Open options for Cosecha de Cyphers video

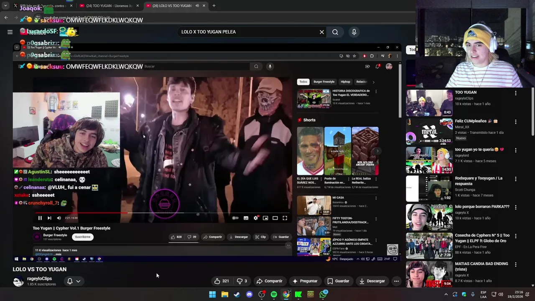pyautogui.click(x=515, y=236)
